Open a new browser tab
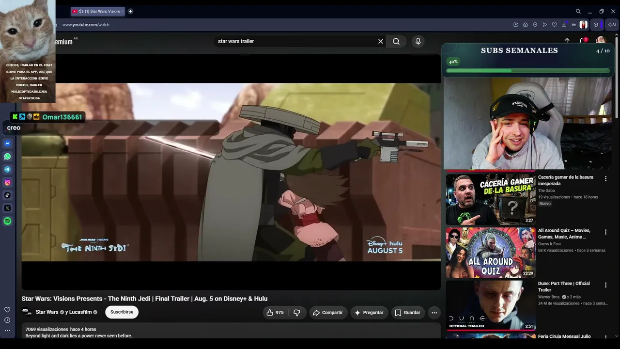Screen dimensions: 620x349 pos(130,11)
